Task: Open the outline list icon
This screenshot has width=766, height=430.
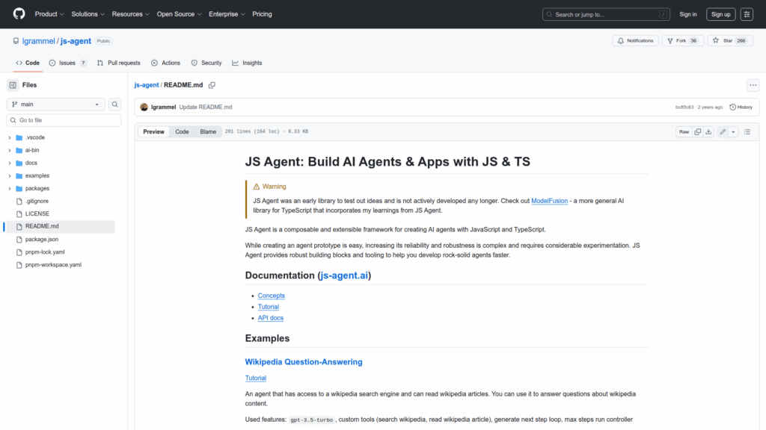Action: pos(747,131)
